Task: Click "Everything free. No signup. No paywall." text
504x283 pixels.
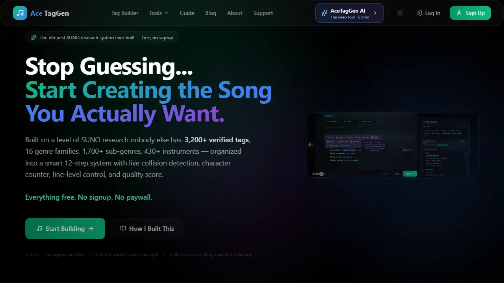Action: [x=89, y=197]
